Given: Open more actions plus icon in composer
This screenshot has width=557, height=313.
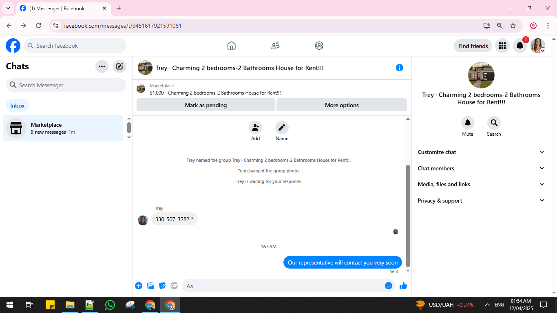Looking at the screenshot, I should [139, 286].
